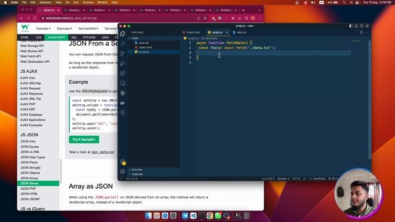Image resolution: width=395 pixels, height=222 pixels.
Task: Change the JavaScript language mode in status bar
Action: click(318, 178)
